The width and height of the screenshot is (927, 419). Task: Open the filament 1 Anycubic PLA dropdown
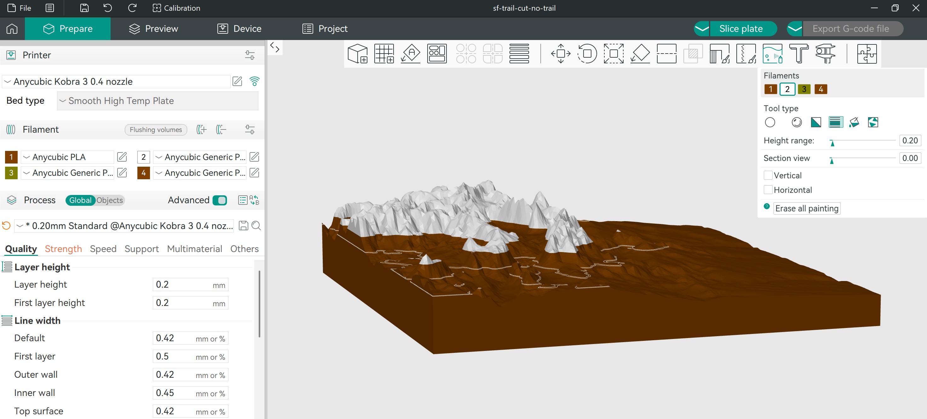[67, 157]
